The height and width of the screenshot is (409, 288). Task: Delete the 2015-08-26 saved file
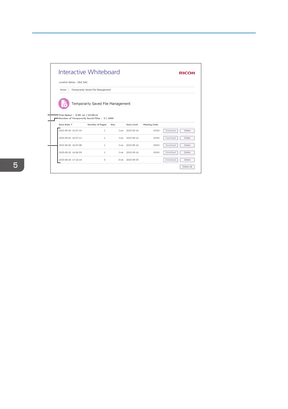click(187, 160)
